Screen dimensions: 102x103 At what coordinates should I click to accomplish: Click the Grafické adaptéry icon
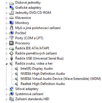click(x=12, y=8)
